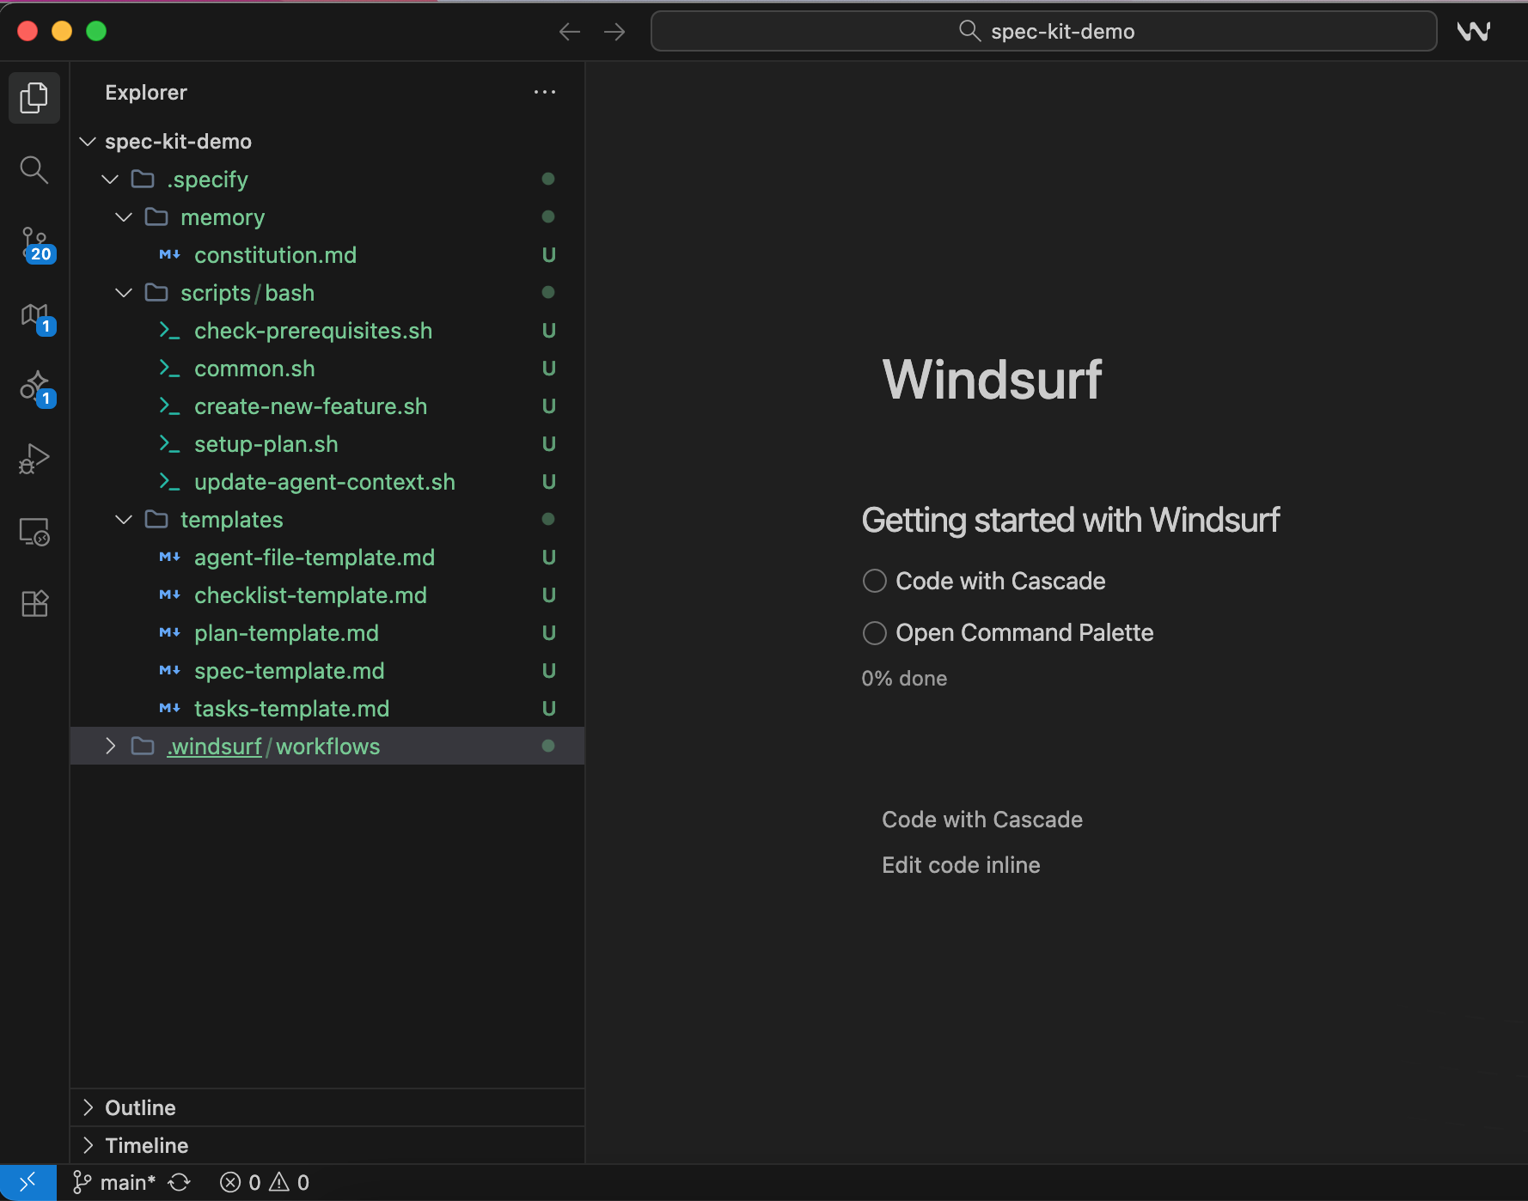Open Source Control view with 20 changes

35,244
